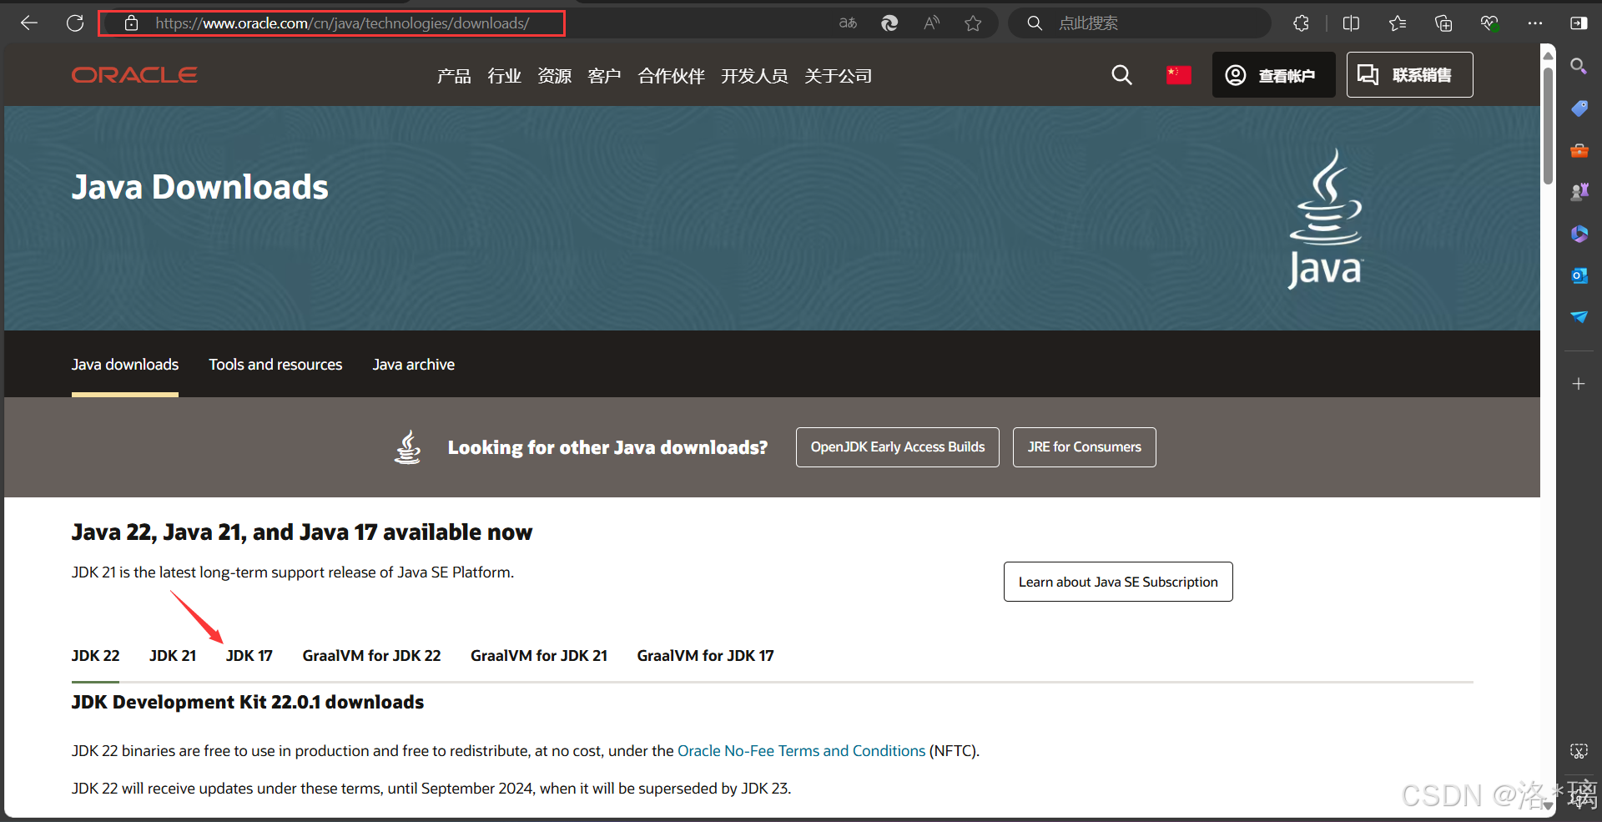Click OpenJDK Early Access Builds button
The image size is (1602, 822).
(898, 447)
